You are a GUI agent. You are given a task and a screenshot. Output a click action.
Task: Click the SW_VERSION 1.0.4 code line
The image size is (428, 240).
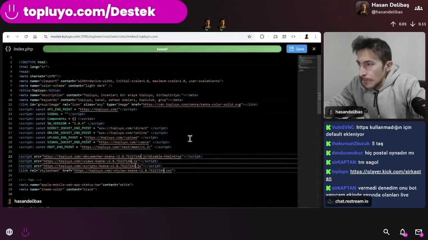point(62,123)
